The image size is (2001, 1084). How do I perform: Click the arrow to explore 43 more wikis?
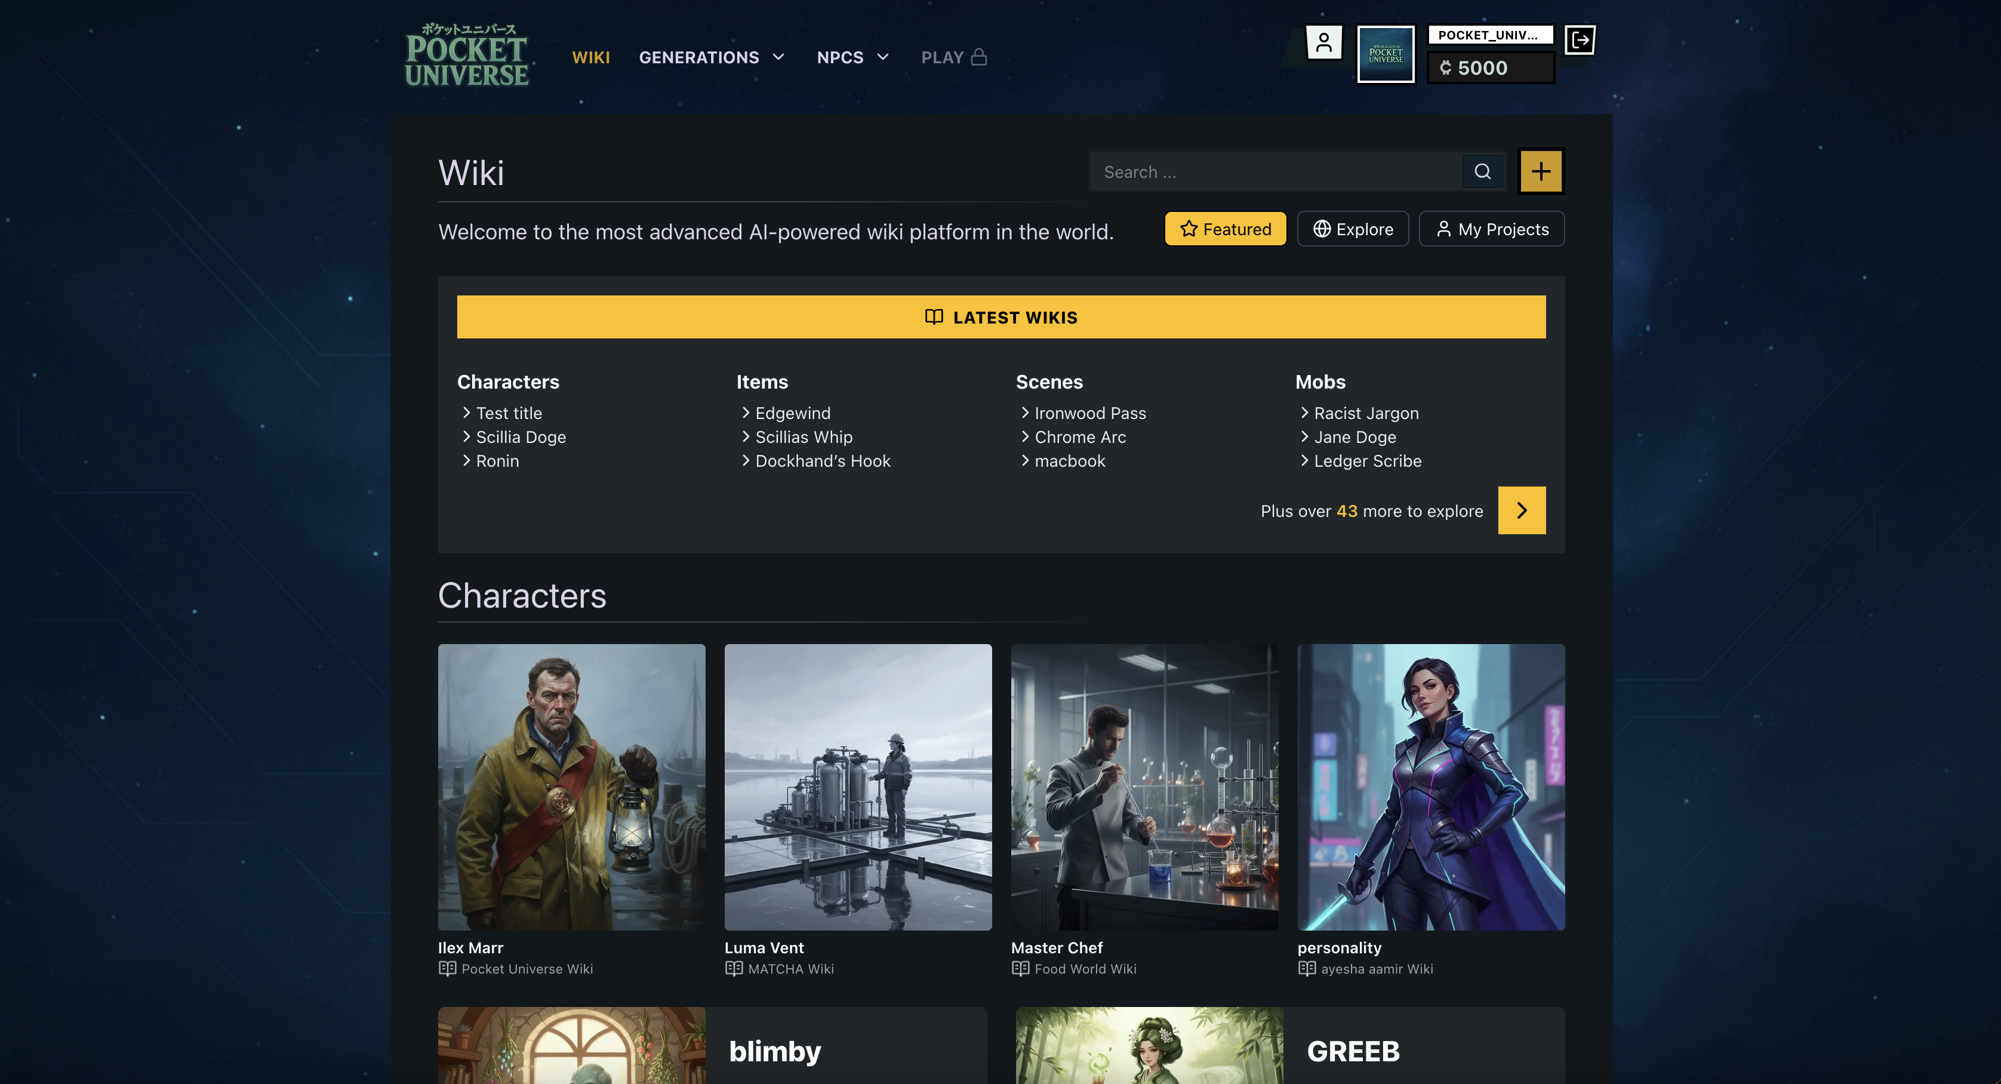(1522, 510)
